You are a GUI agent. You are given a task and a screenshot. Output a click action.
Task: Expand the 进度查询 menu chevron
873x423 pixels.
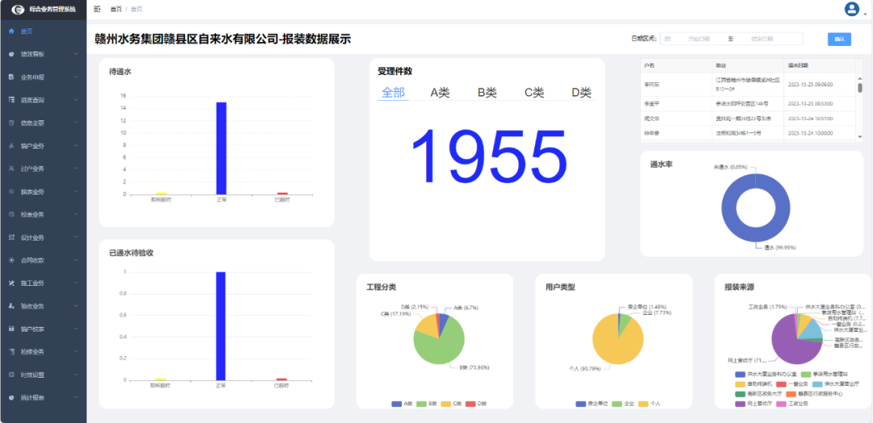pos(76,99)
